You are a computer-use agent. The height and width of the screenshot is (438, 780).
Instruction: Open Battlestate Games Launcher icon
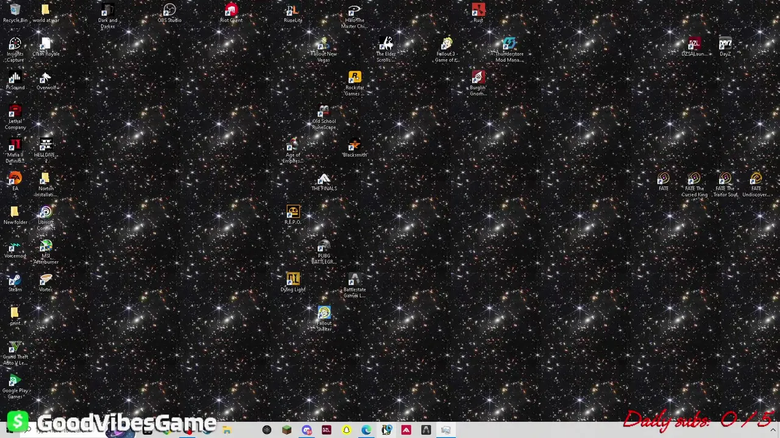(x=355, y=285)
